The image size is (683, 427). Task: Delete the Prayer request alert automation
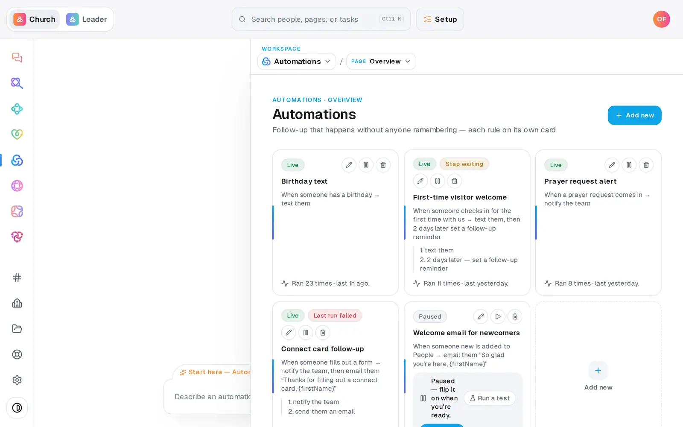pyautogui.click(x=646, y=165)
